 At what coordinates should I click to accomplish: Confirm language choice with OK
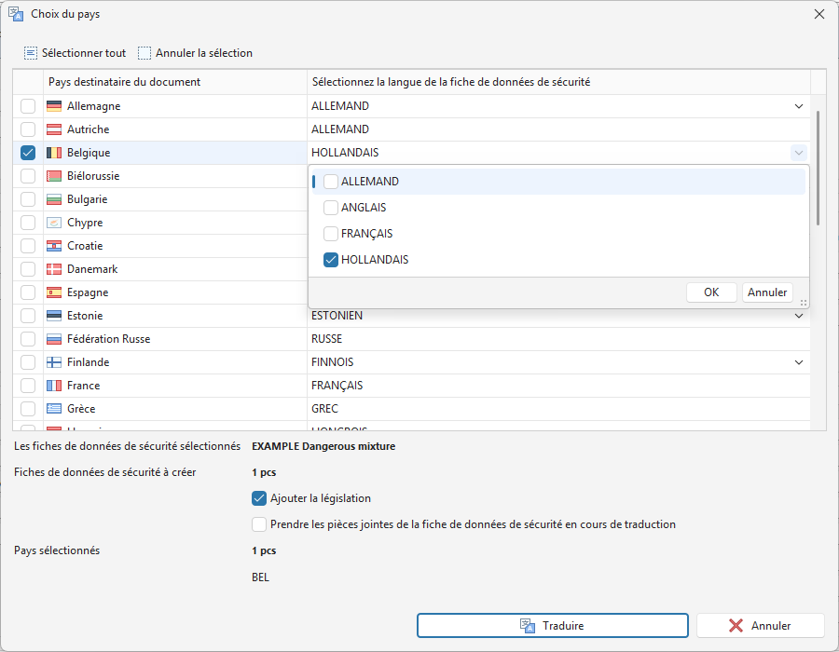pos(711,292)
